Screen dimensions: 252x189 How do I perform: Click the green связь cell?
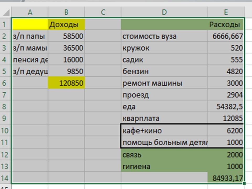click(164, 155)
